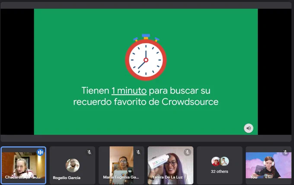Click the stopwatch image on the slide
This screenshot has width=294, height=185.
point(146,57)
